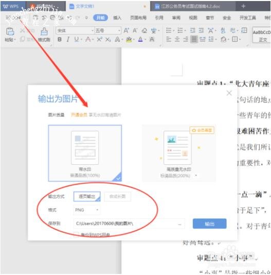The width and height of the screenshot is (271, 275).
Task: Choose the watermarked 100% quality option
Action: 85,153
